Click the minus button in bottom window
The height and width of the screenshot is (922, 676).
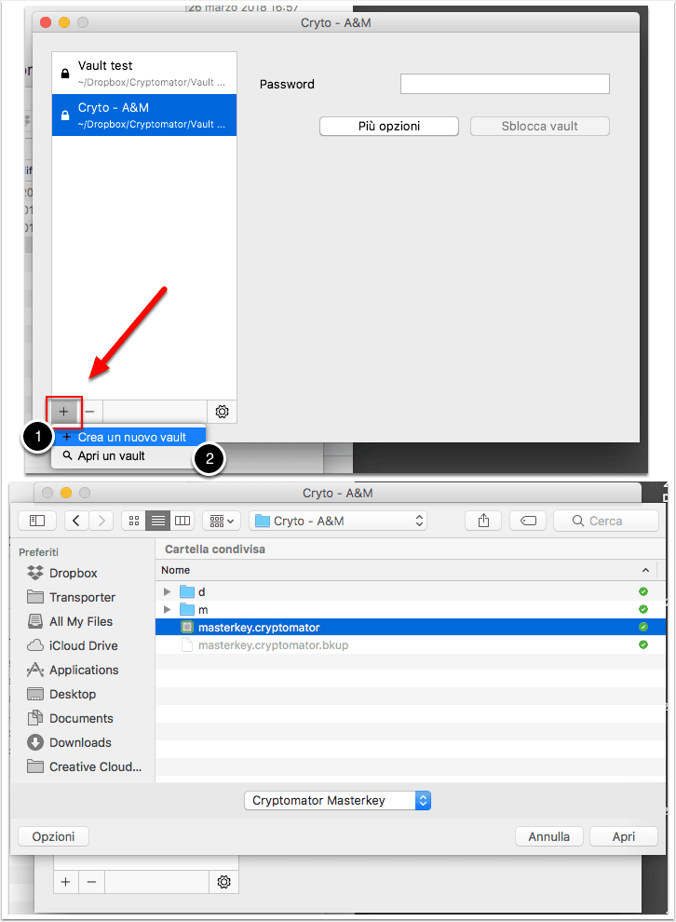[x=91, y=882]
